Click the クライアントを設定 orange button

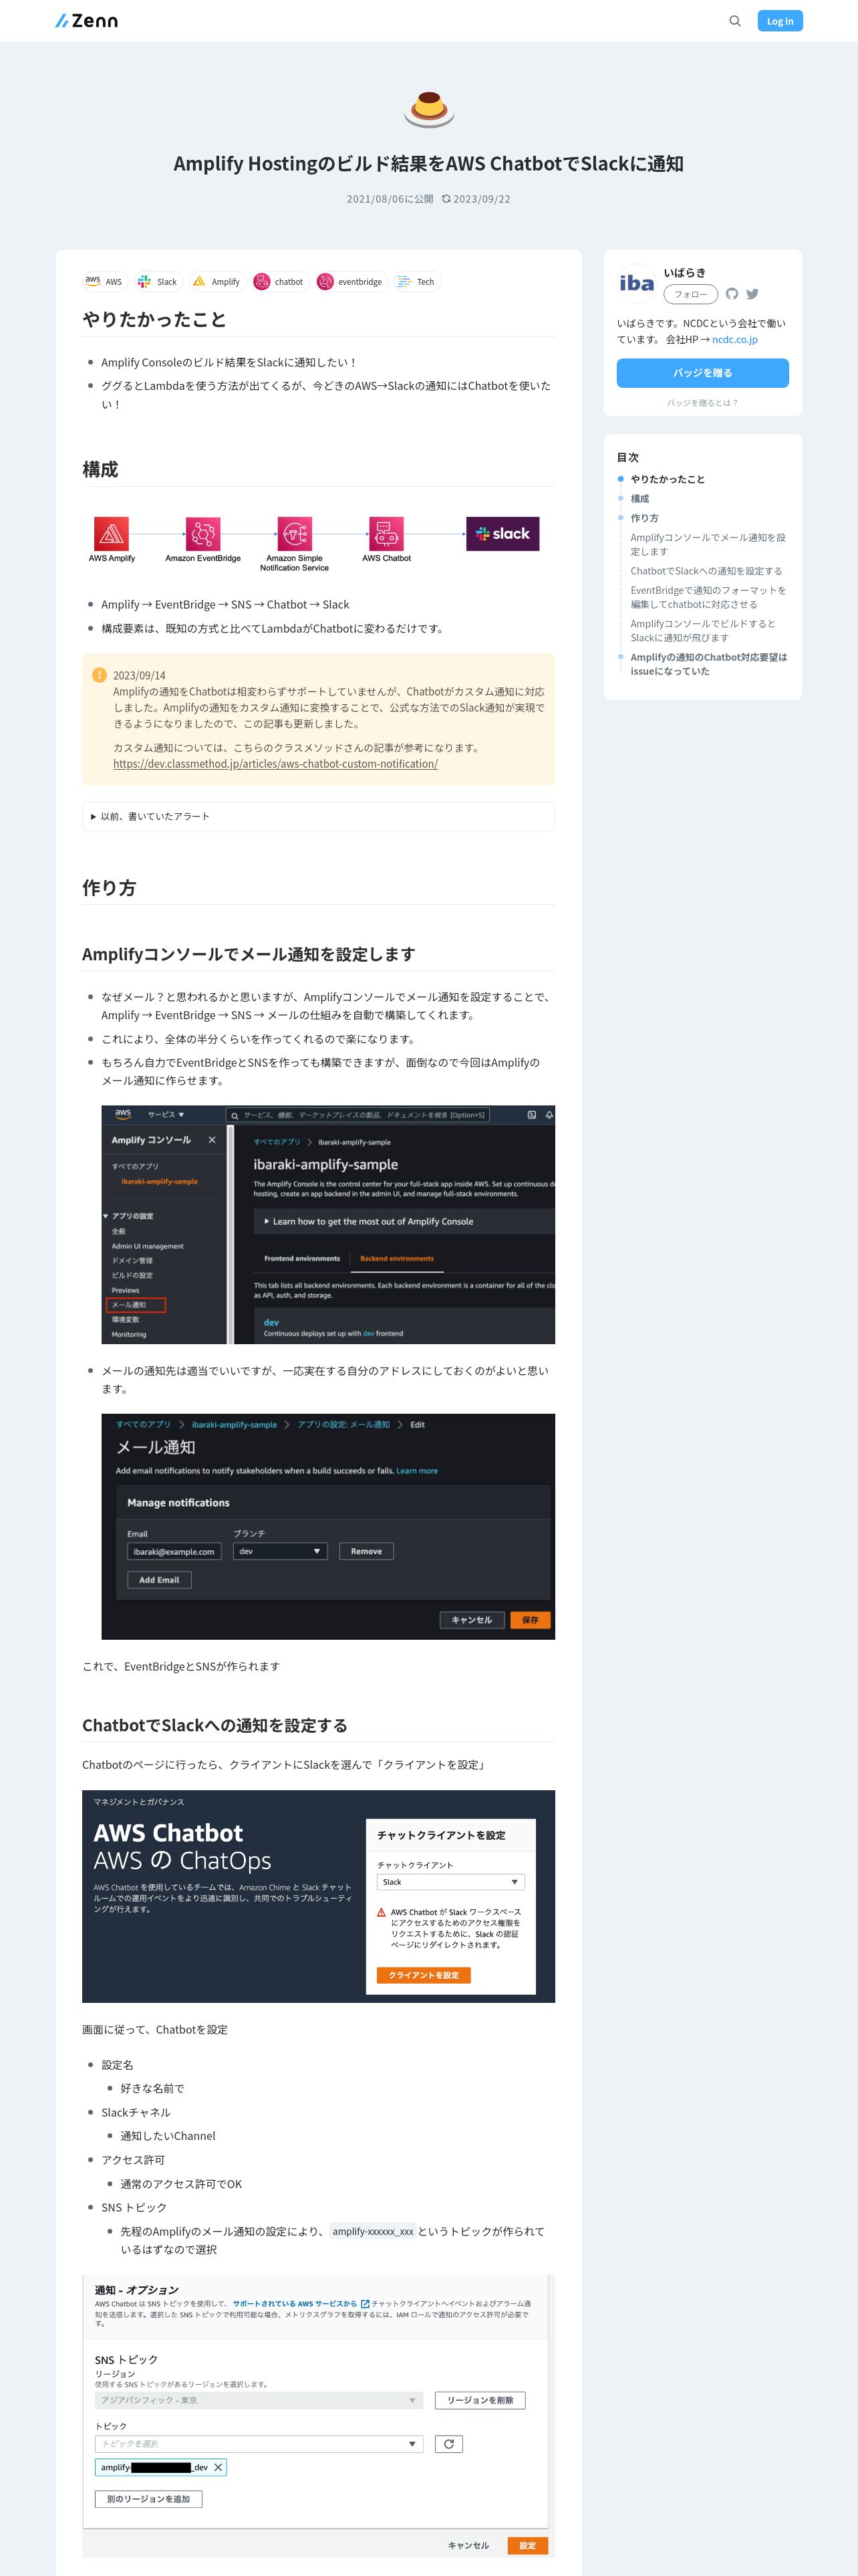point(424,1975)
